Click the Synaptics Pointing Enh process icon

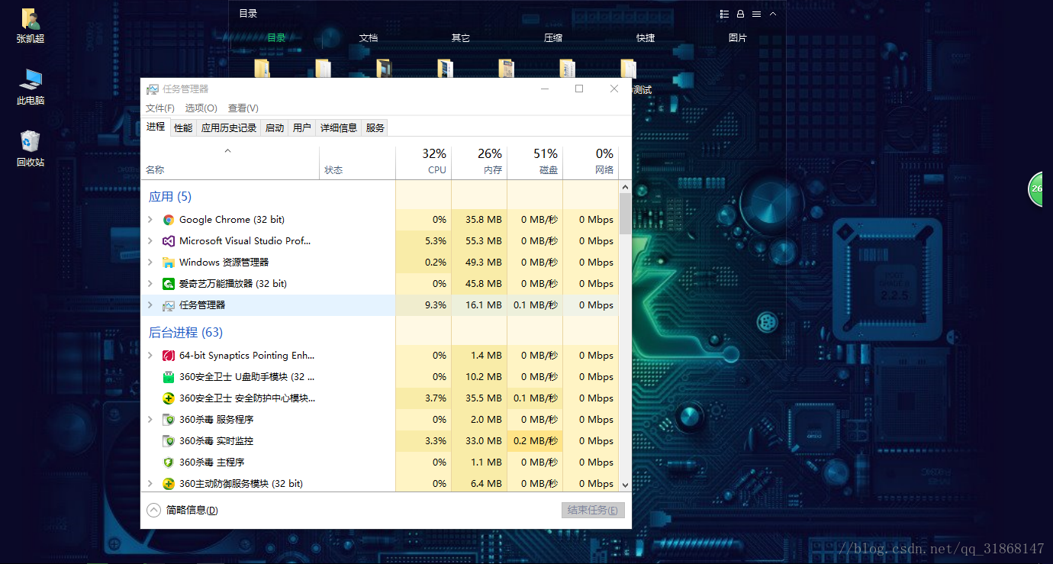click(x=169, y=356)
